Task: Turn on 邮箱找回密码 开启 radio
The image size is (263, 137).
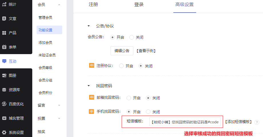Action: pyautogui.click(x=129, y=98)
